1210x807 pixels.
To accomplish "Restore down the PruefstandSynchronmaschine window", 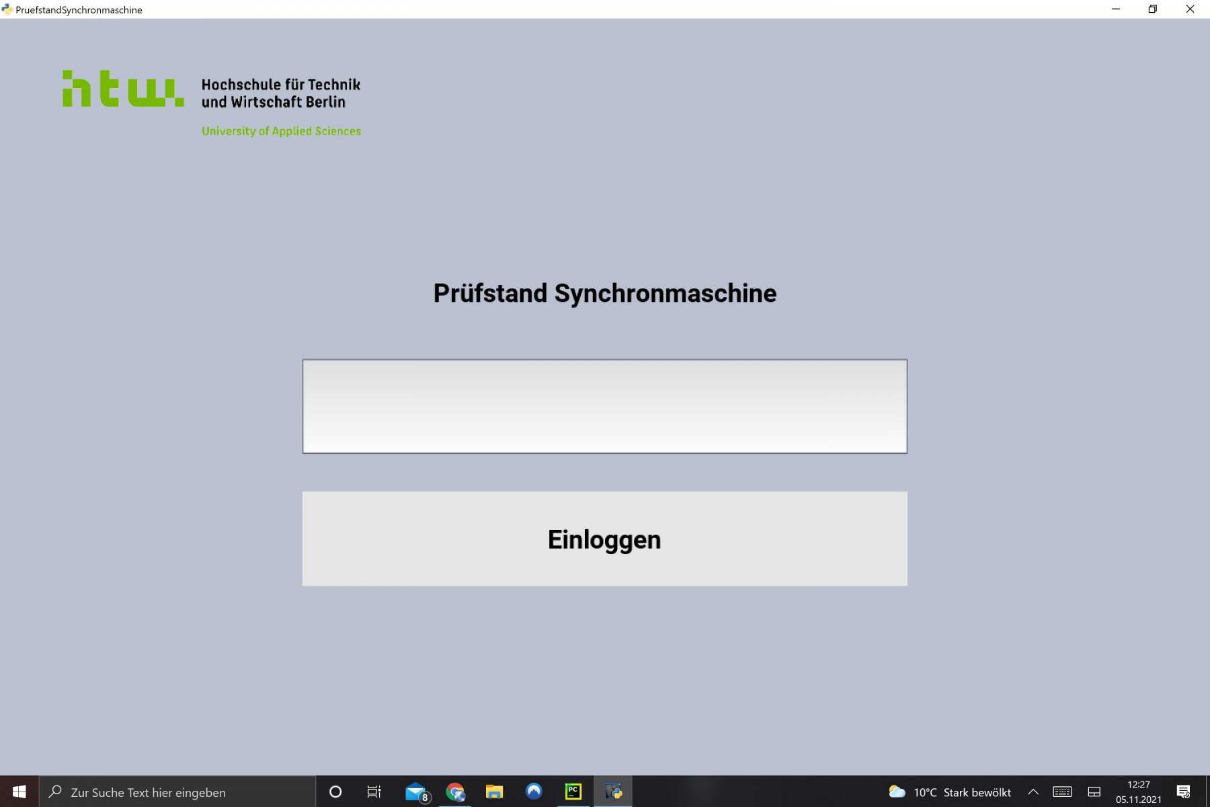I will (x=1152, y=9).
